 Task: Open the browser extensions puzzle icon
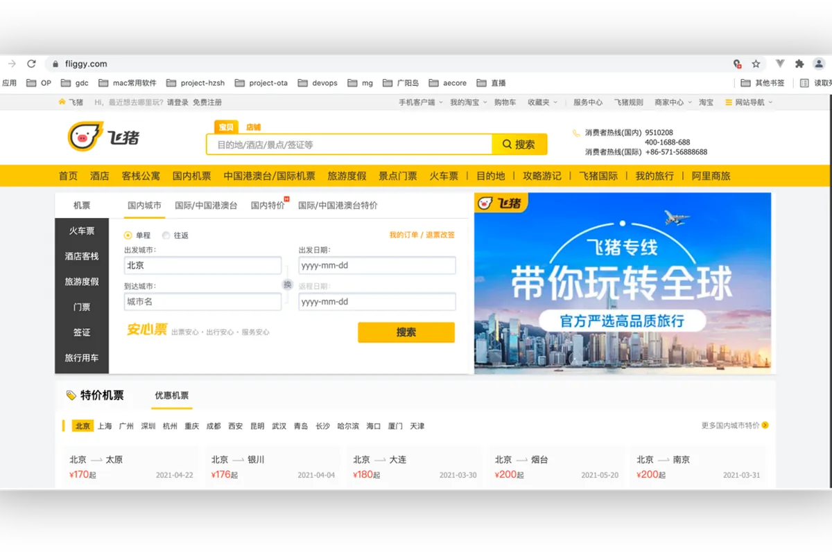[x=799, y=64]
